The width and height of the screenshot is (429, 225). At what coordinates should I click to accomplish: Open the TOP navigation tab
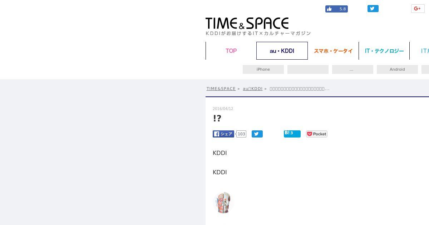coord(231,51)
